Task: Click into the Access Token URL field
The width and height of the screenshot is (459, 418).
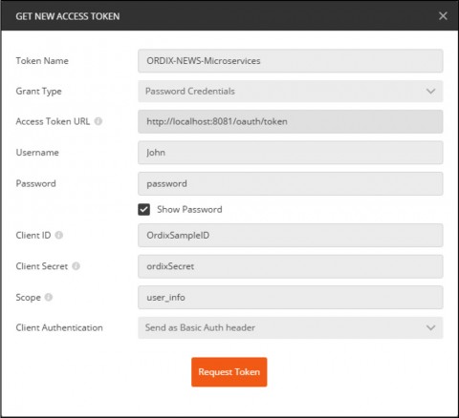Action: pos(291,121)
